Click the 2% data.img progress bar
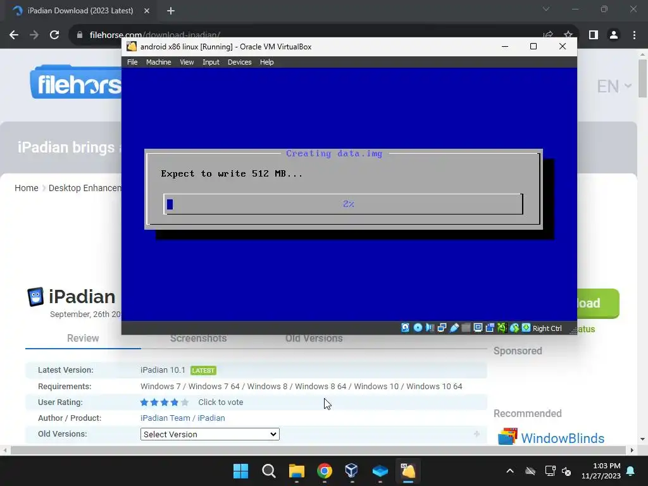648x486 pixels. click(343, 204)
